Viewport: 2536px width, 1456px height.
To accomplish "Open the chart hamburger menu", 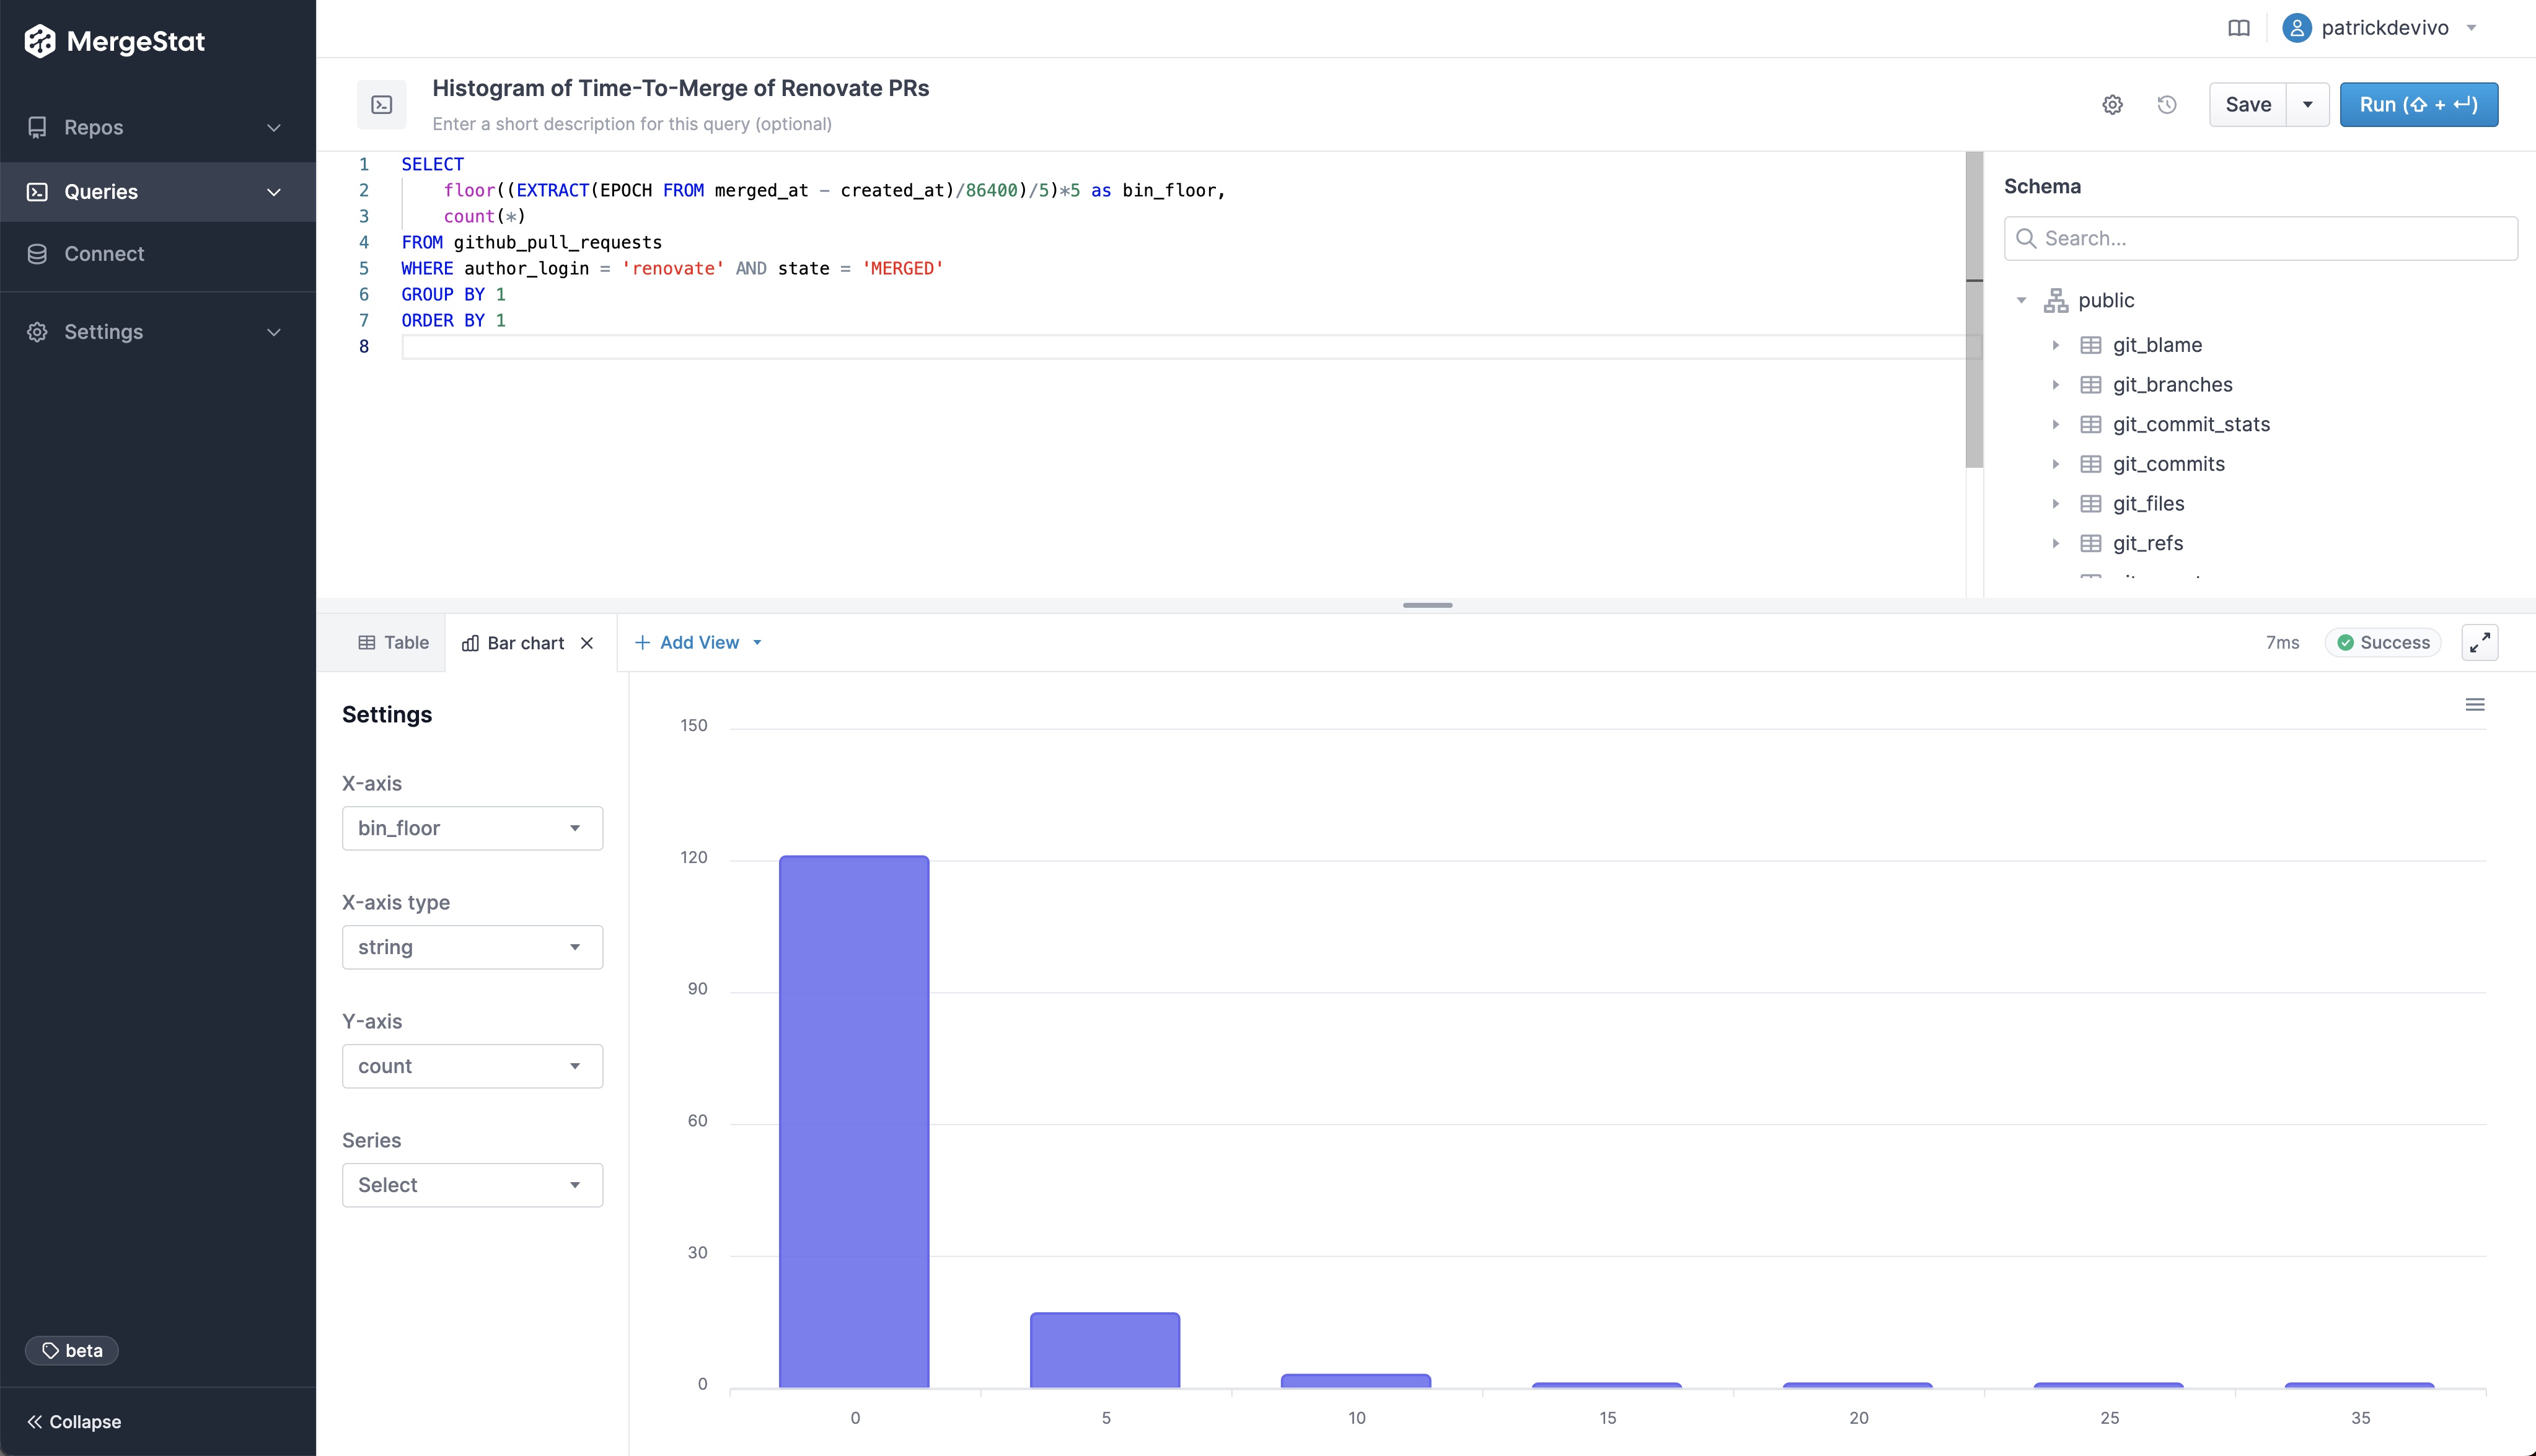I will pyautogui.click(x=2475, y=705).
